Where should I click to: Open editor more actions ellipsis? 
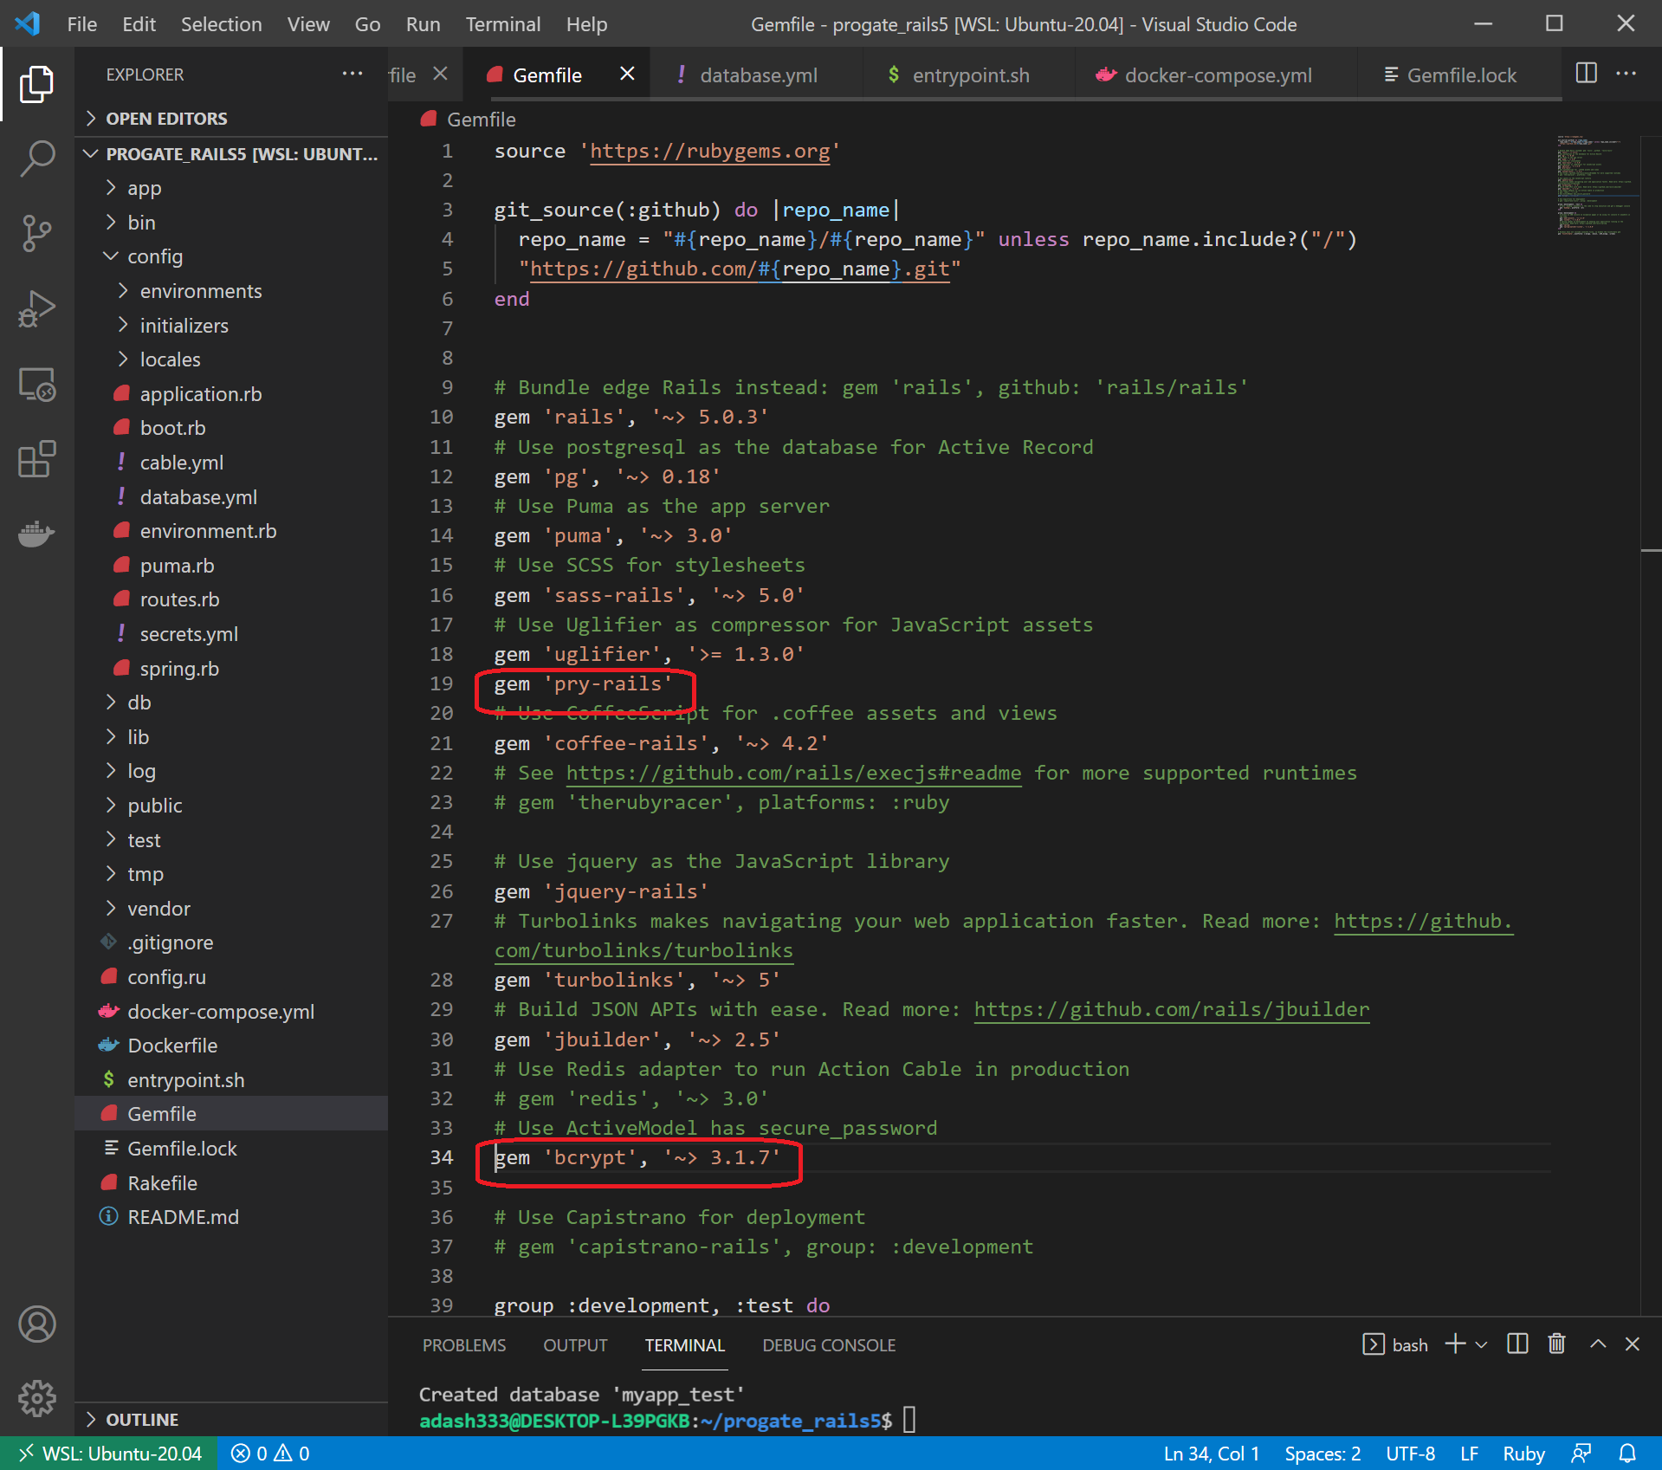pyautogui.click(x=1626, y=74)
